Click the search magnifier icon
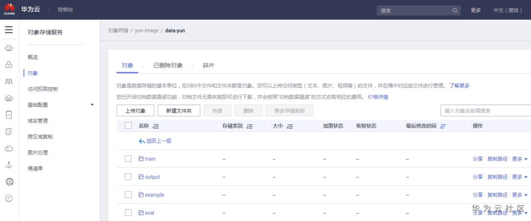The image size is (531, 221). 455,10
